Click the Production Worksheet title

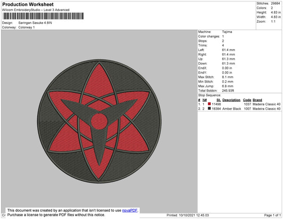pos(28,4)
